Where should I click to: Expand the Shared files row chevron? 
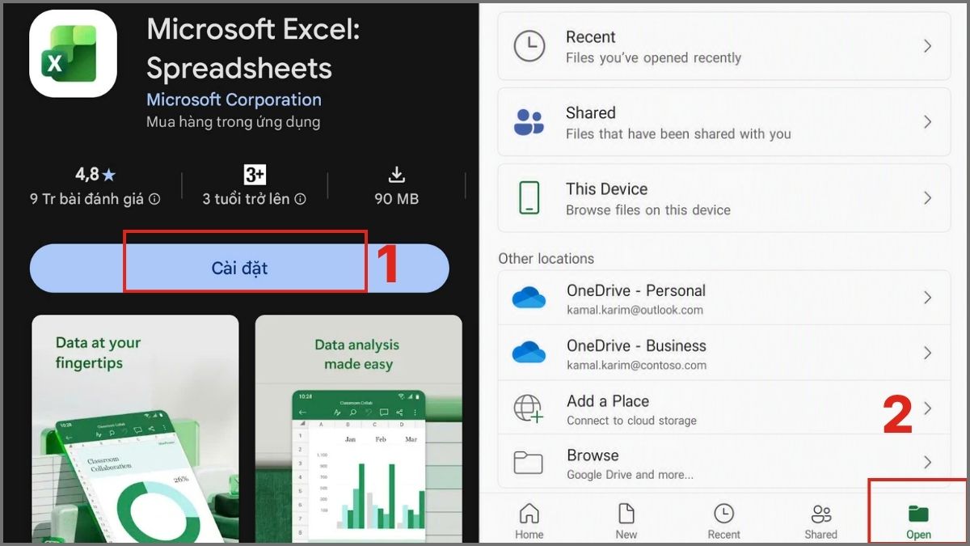click(x=927, y=122)
